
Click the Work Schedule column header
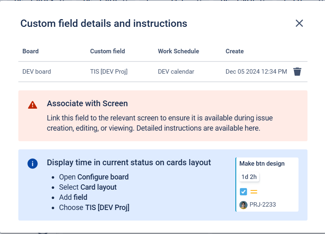178,51
